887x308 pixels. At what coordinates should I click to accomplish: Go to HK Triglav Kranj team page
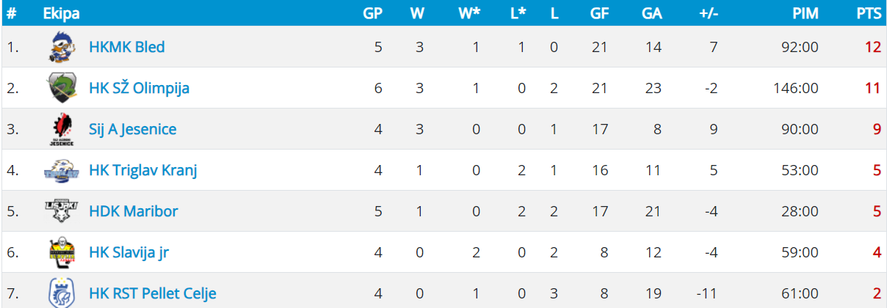coord(142,170)
